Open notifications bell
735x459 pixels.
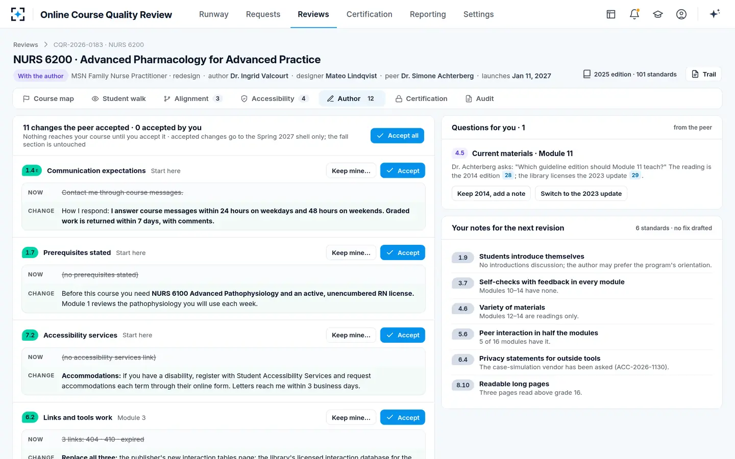pyautogui.click(x=634, y=14)
